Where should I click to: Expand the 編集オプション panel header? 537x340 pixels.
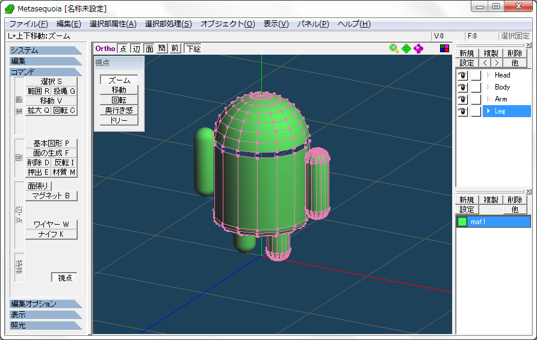46,304
